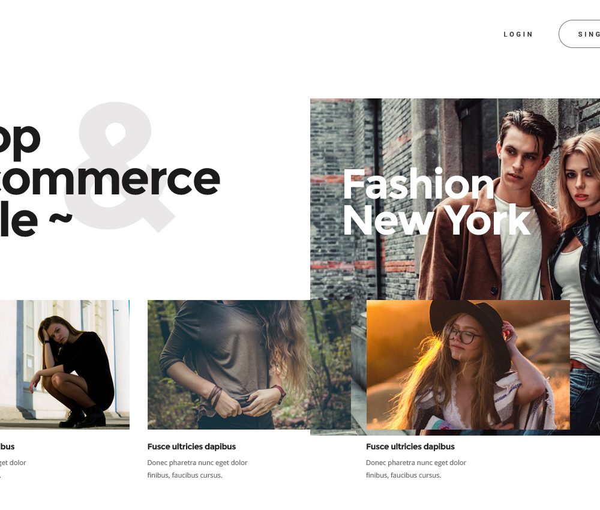Click the description text below the forest photo title

point(197,469)
